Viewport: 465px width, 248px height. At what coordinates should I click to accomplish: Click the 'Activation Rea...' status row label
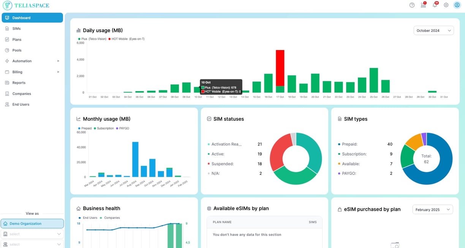pyautogui.click(x=226, y=144)
